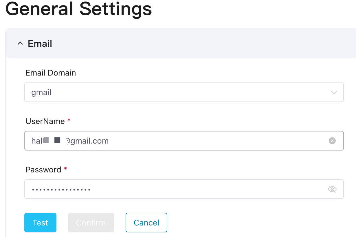Screen dimensions: 356x237
Task: Show password using the eye icon
Action: coord(332,189)
